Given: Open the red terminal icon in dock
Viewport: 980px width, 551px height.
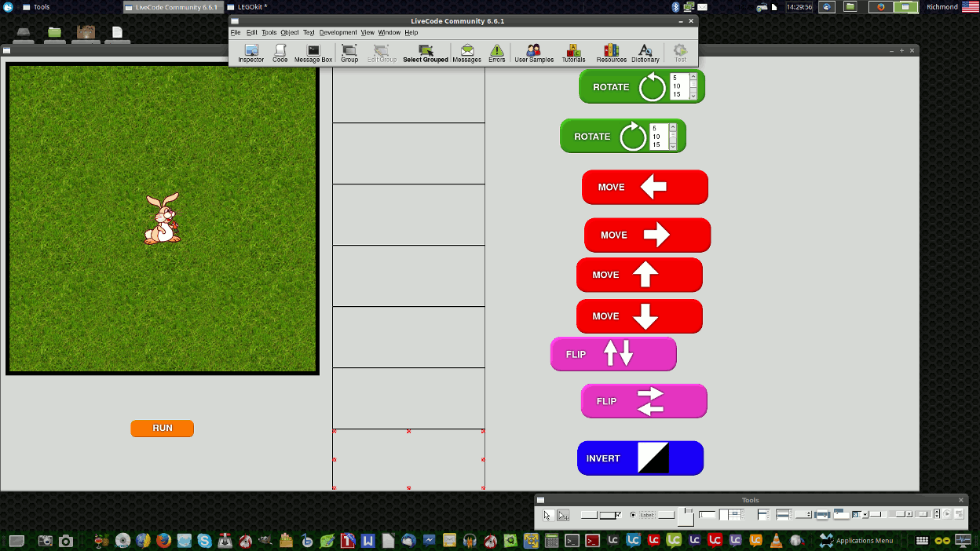Looking at the screenshot, I should click(592, 540).
